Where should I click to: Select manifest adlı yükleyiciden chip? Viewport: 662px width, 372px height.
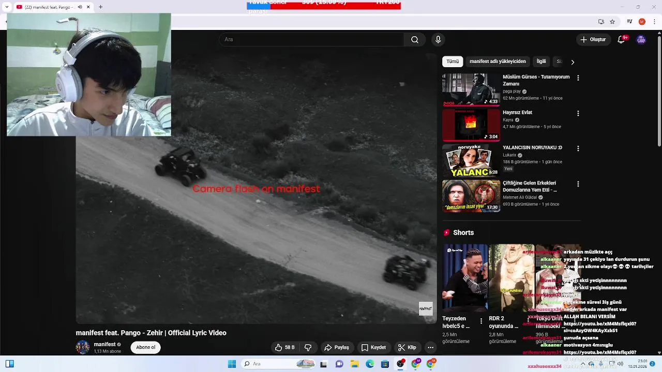tap(498, 61)
